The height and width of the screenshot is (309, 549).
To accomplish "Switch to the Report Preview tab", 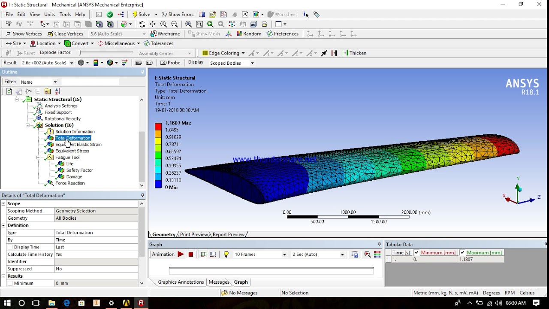I will point(228,235).
